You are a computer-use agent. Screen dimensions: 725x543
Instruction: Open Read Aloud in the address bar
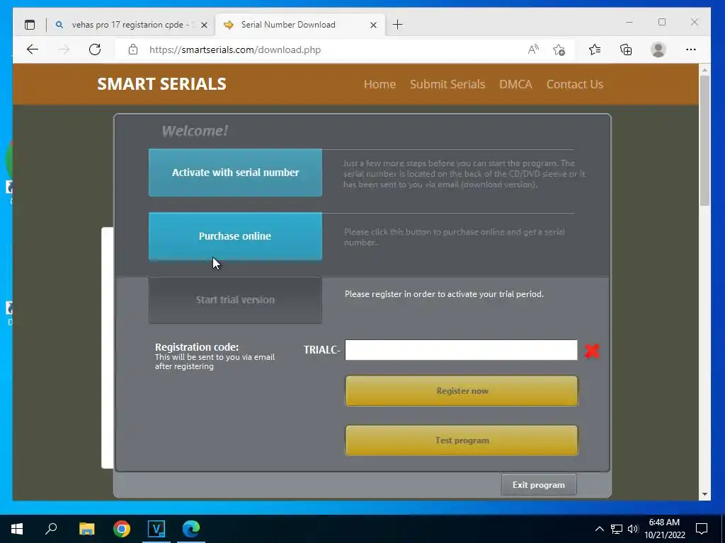point(533,49)
